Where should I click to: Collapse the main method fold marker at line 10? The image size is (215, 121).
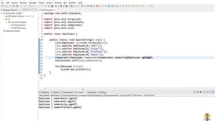click(43, 40)
